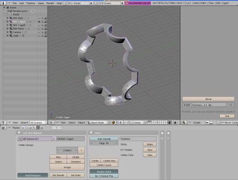Select the Editing context icon in Panels
Image resolution: width=238 pixels, height=180 pixels.
(x=38, y=128)
